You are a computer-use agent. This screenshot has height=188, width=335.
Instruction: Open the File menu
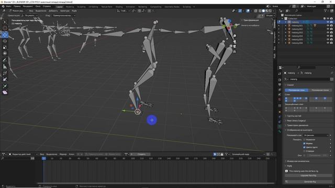point(9,6)
